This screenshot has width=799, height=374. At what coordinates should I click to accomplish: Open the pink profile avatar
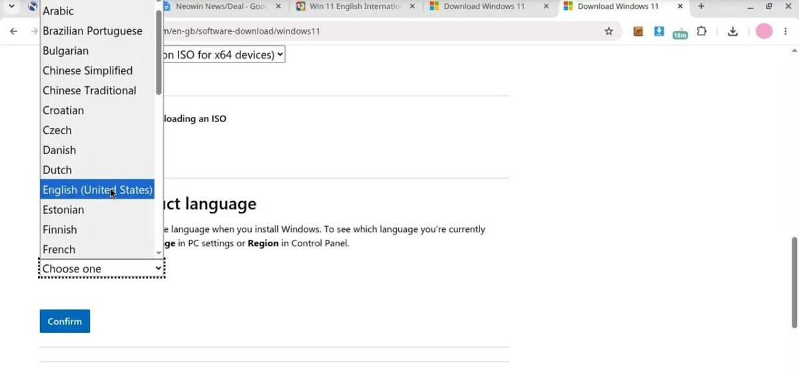(x=764, y=31)
